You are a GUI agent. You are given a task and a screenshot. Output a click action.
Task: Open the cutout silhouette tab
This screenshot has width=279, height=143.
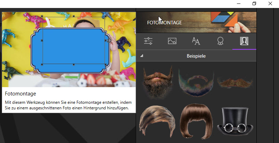pos(244,41)
